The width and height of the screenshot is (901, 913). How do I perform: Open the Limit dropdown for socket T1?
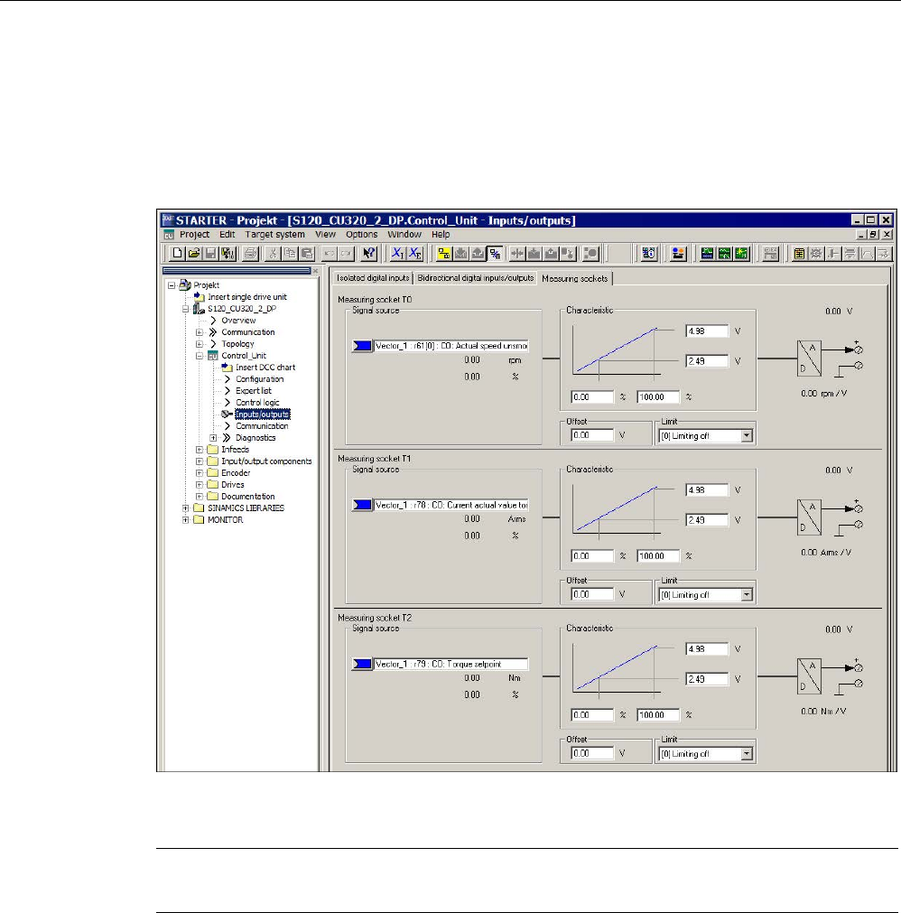point(747,594)
